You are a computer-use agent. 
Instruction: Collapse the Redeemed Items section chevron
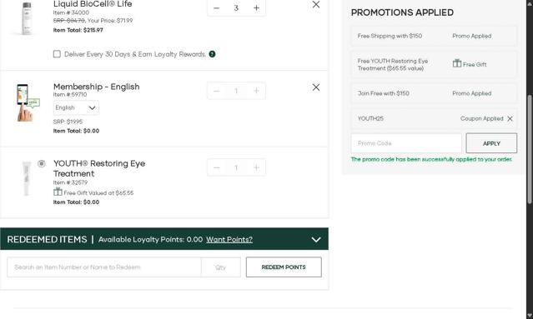pyautogui.click(x=316, y=240)
